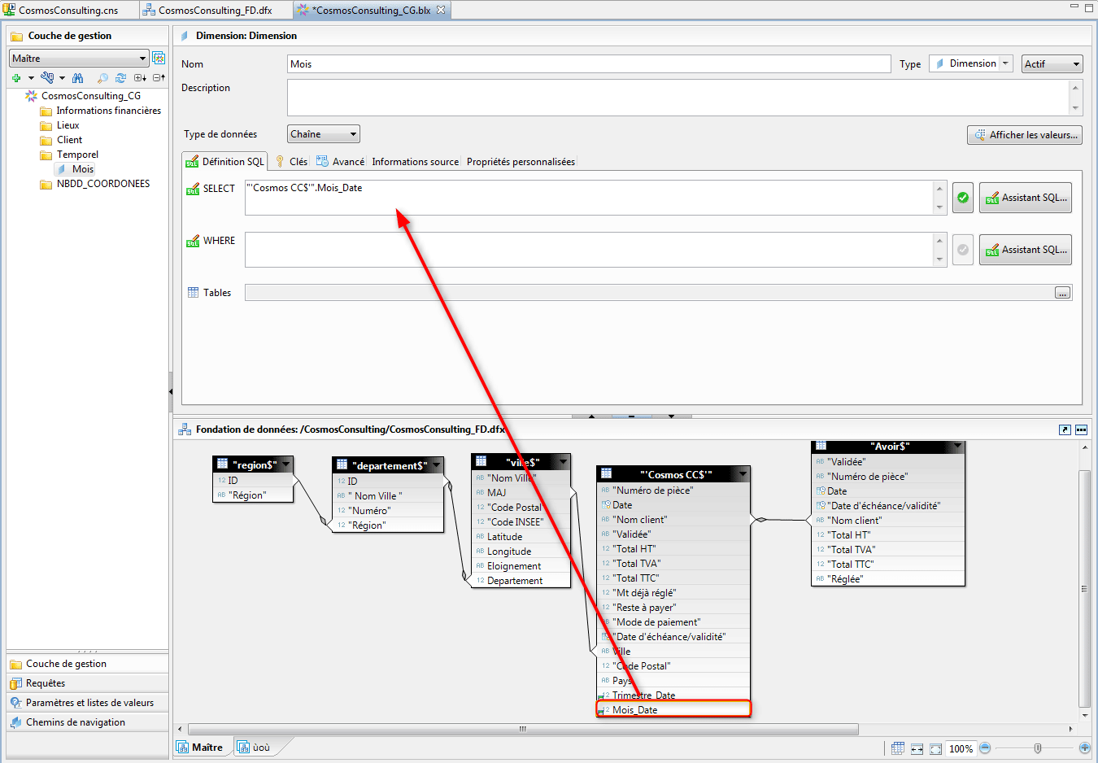The height and width of the screenshot is (763, 1098).
Task: Click the zoom out minus icon
Action: point(985,748)
